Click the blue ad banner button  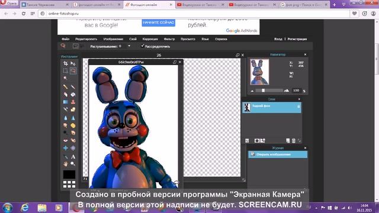coord(158,22)
